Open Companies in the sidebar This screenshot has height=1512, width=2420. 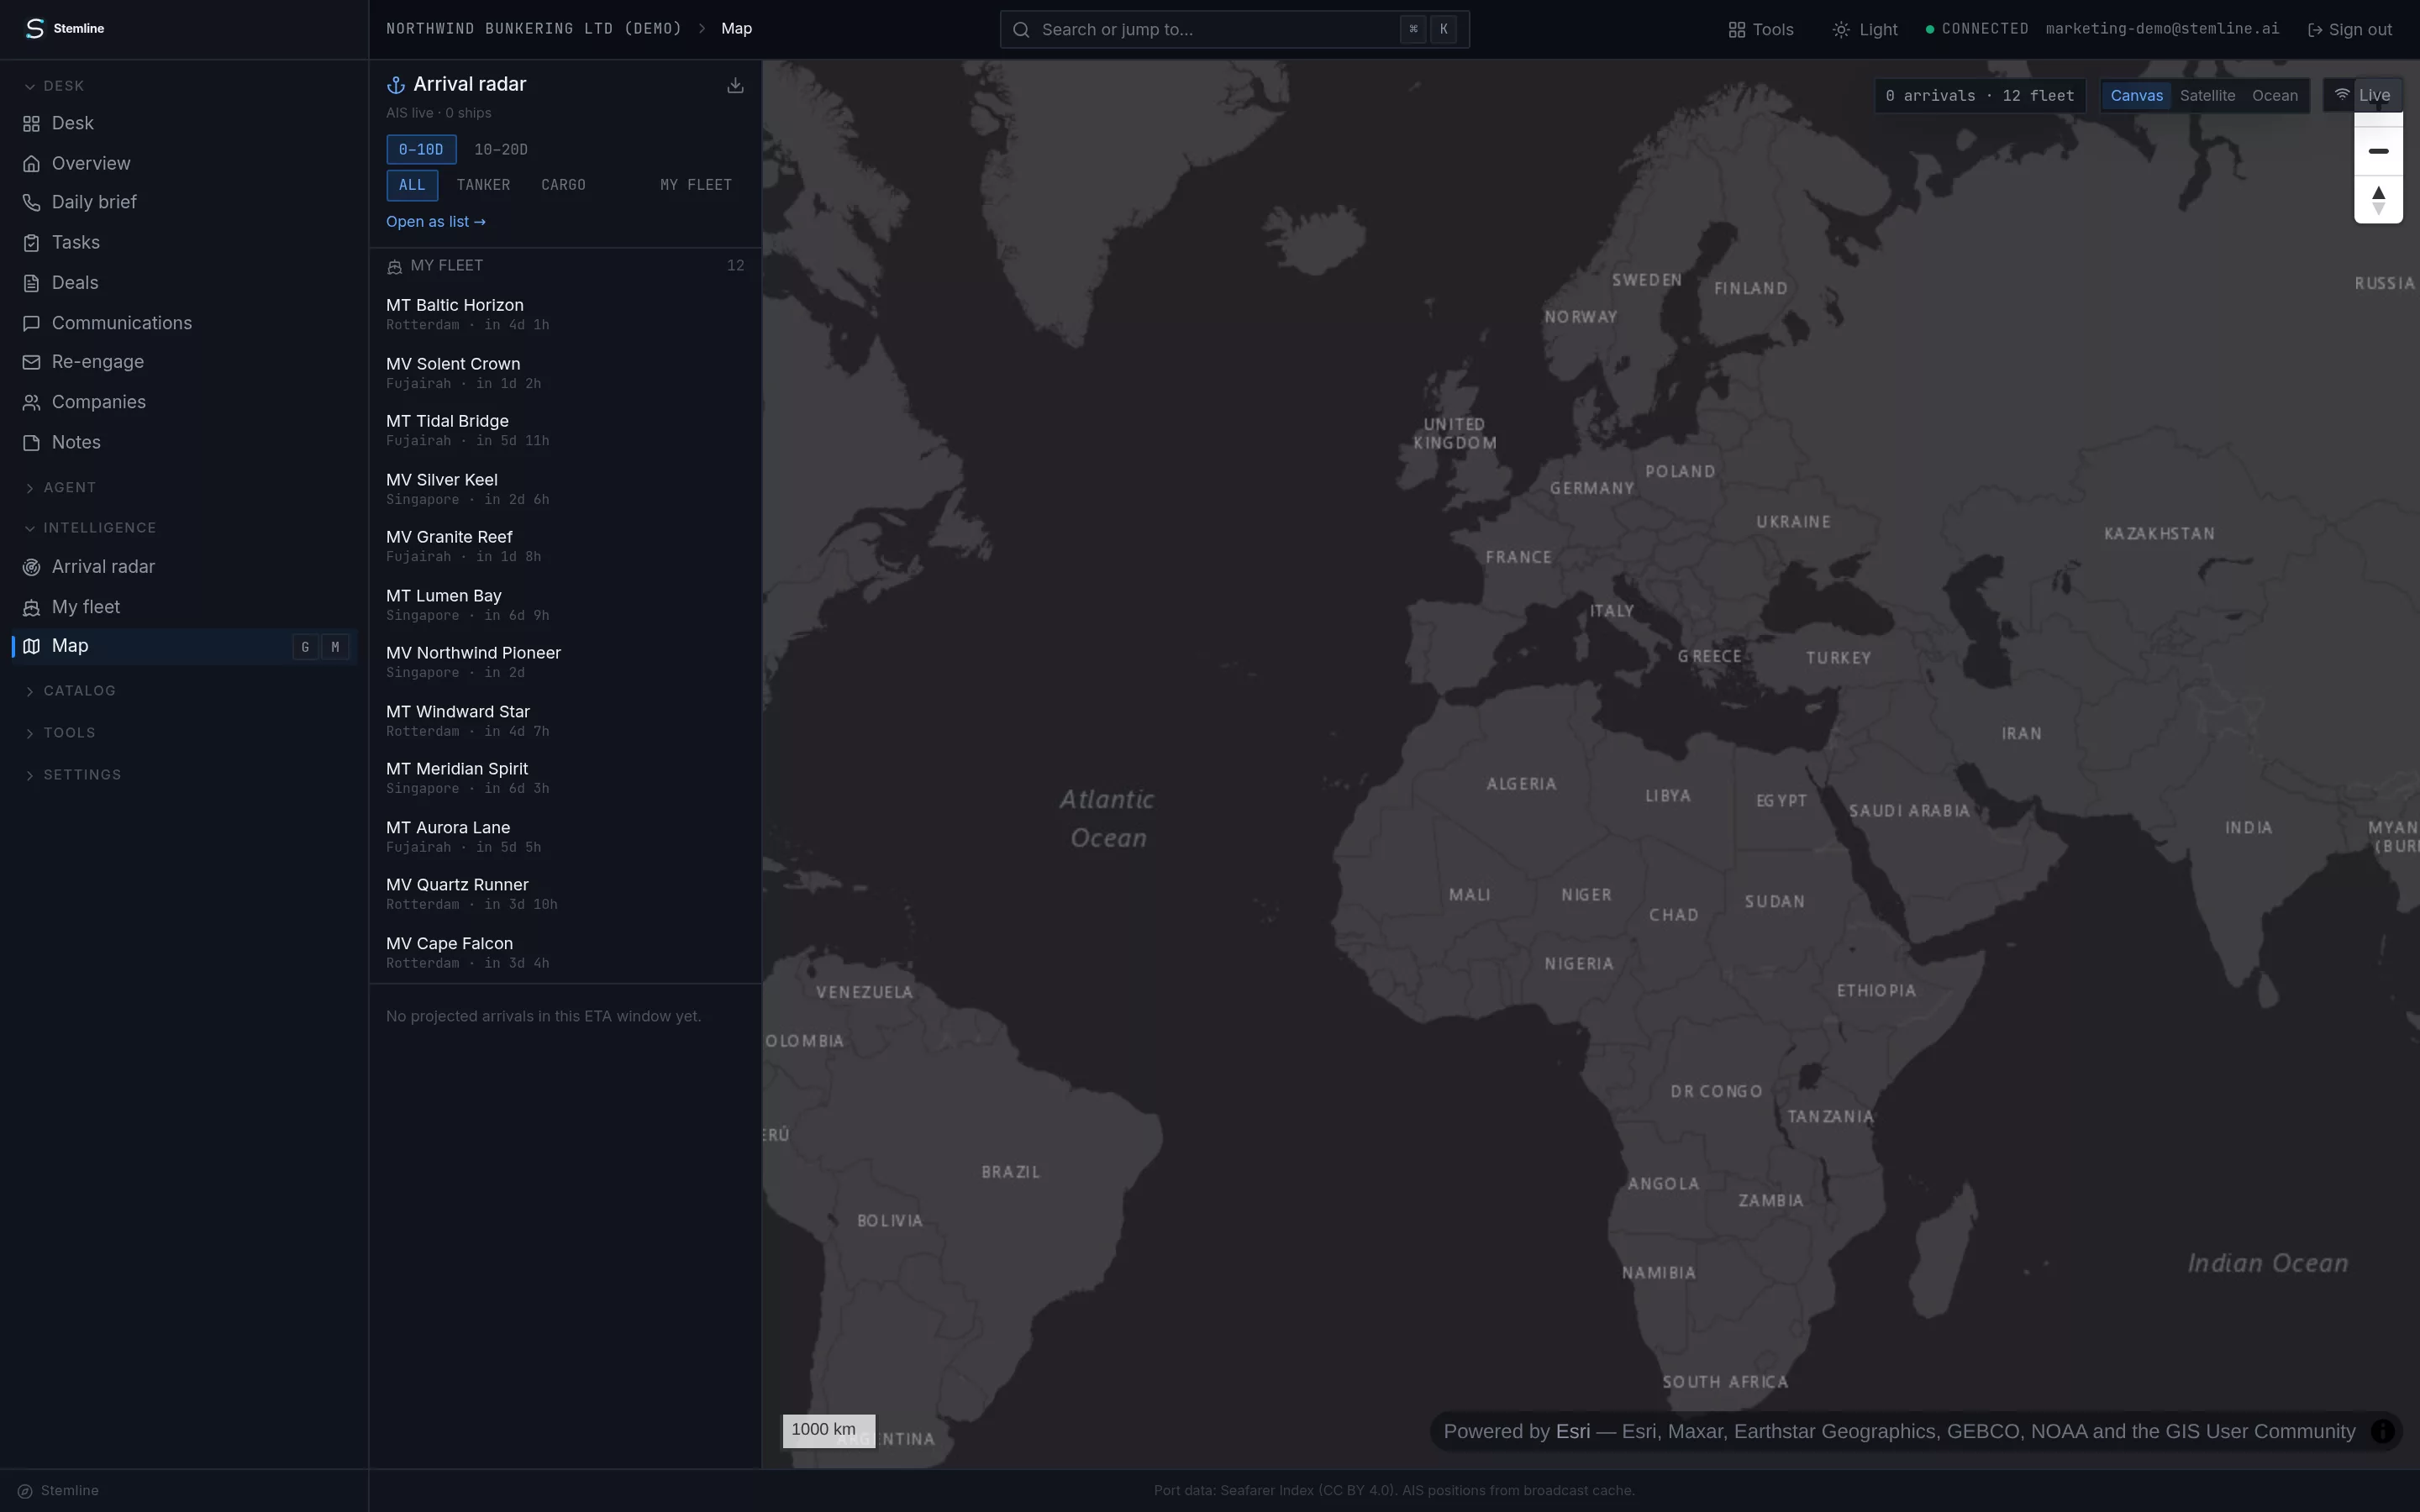click(x=184, y=402)
